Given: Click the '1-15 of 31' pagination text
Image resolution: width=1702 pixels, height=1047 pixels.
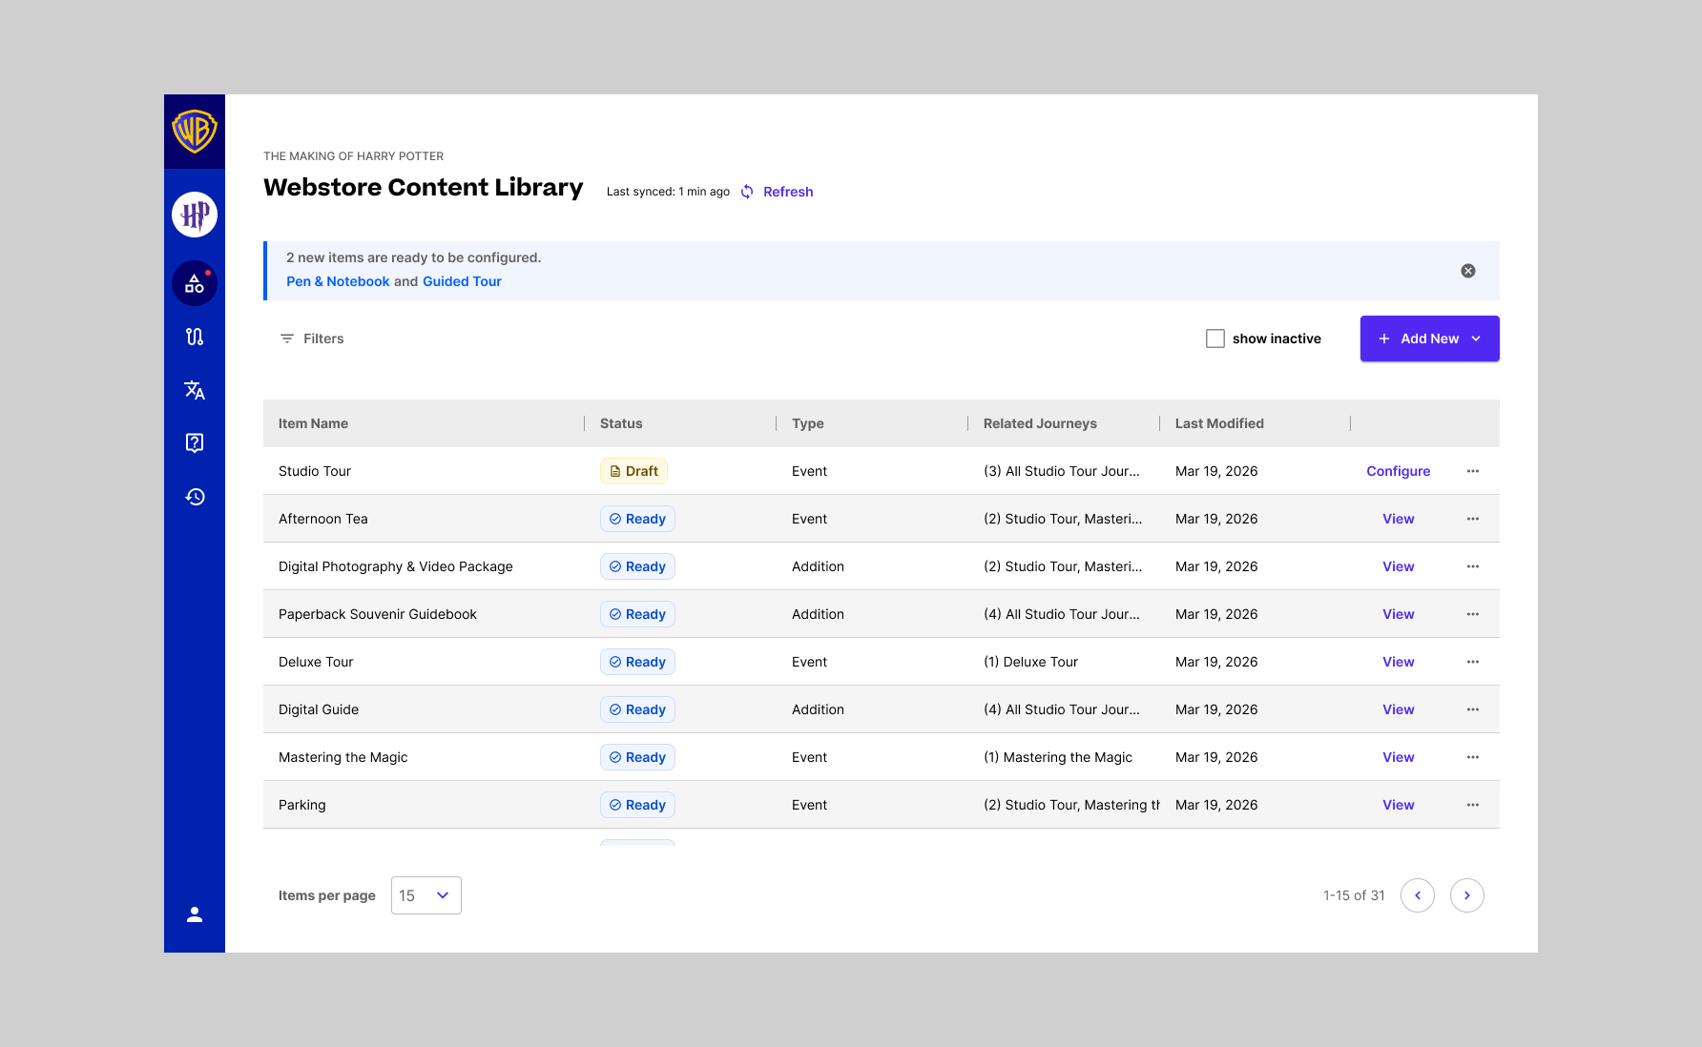Looking at the screenshot, I should tap(1354, 895).
